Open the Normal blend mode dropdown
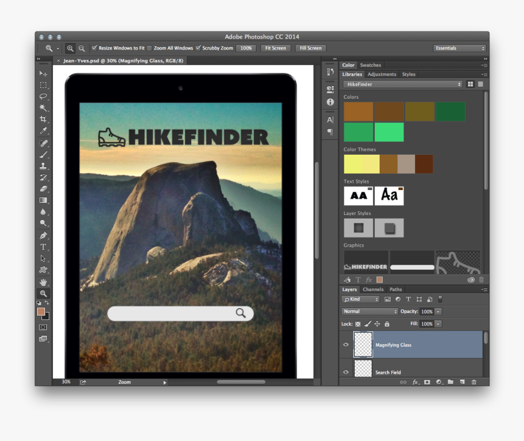The width and height of the screenshot is (524, 441). [x=370, y=311]
